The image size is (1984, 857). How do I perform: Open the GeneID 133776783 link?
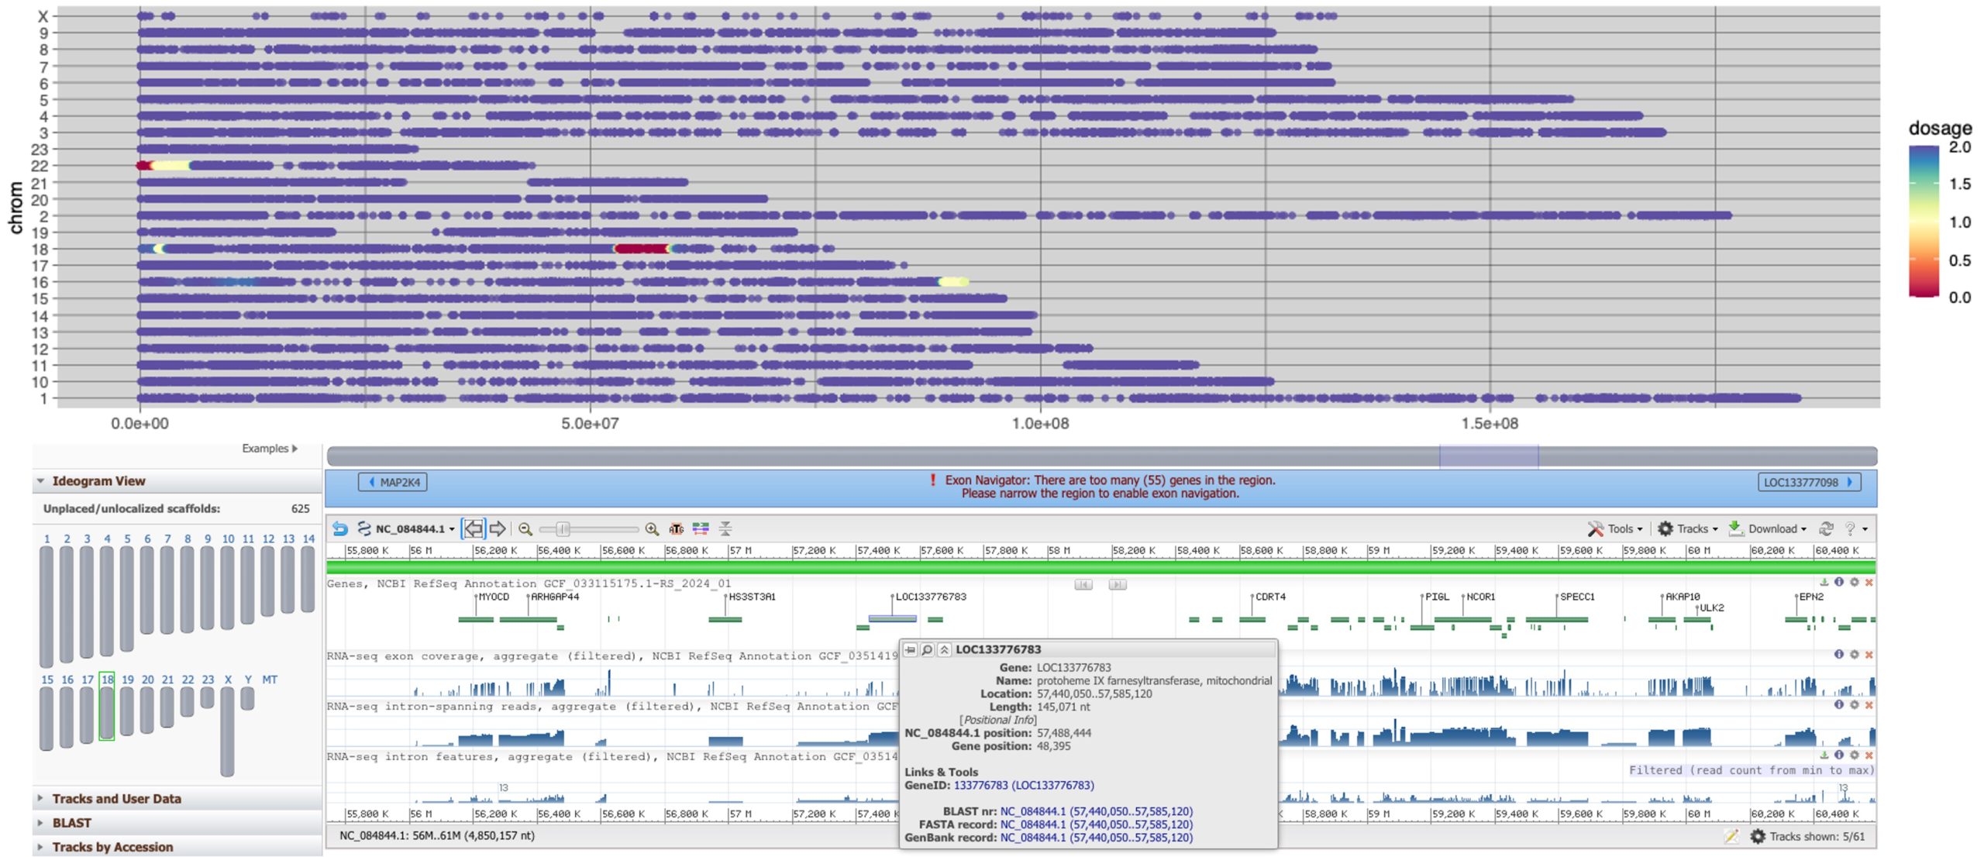click(x=1024, y=785)
